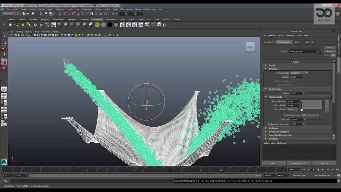341x192 pixels.
Task: Open the nDynamics menu set dropdown
Action: tap(11, 13)
